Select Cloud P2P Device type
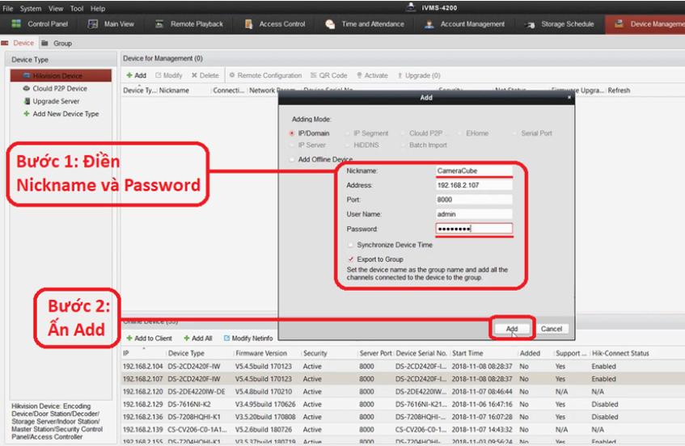 [60, 88]
